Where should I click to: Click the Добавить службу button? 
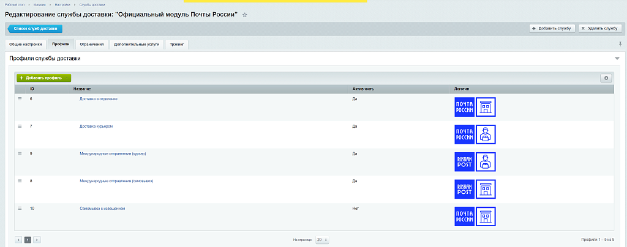click(x=552, y=28)
